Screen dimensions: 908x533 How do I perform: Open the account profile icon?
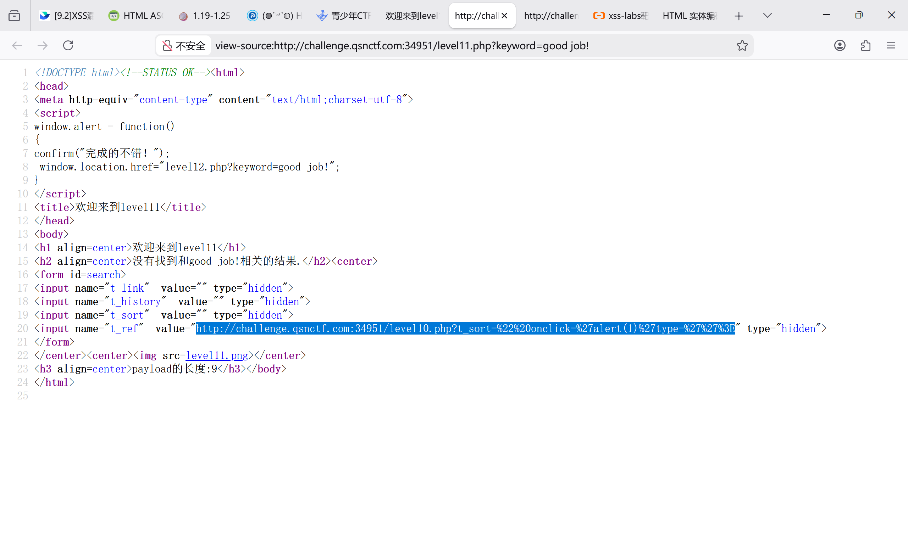840,45
